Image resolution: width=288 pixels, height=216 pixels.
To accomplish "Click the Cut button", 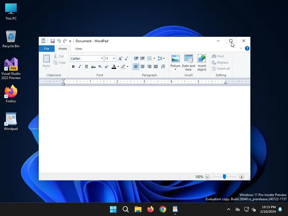I will [59, 56].
